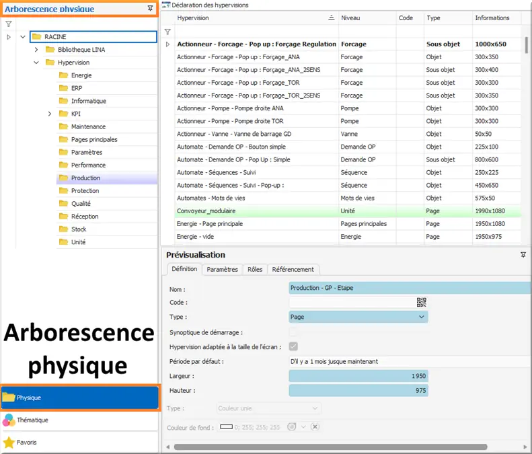Collapse the Hypervision tree node

tap(36, 63)
